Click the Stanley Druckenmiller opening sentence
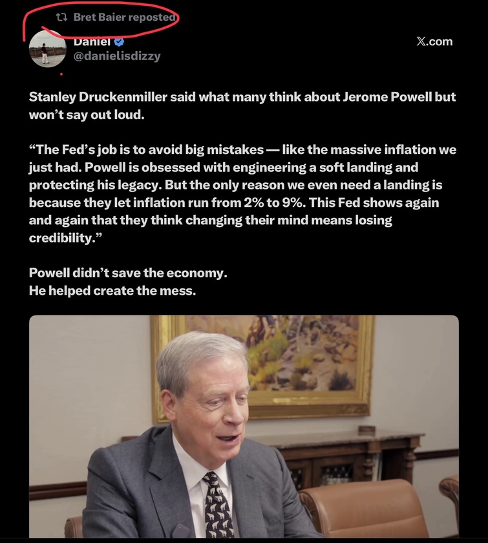The height and width of the screenshot is (543, 488). pyautogui.click(x=242, y=105)
